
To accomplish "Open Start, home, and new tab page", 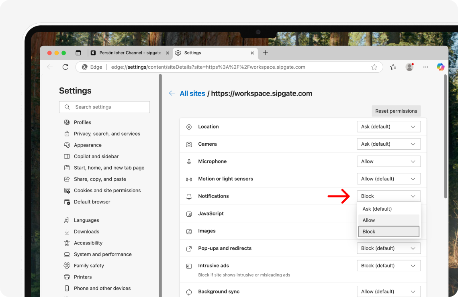I will coord(104,168).
